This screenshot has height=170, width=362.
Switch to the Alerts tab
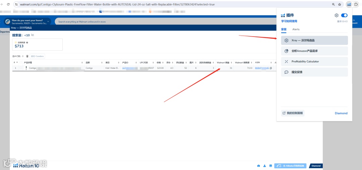(x=296, y=29)
